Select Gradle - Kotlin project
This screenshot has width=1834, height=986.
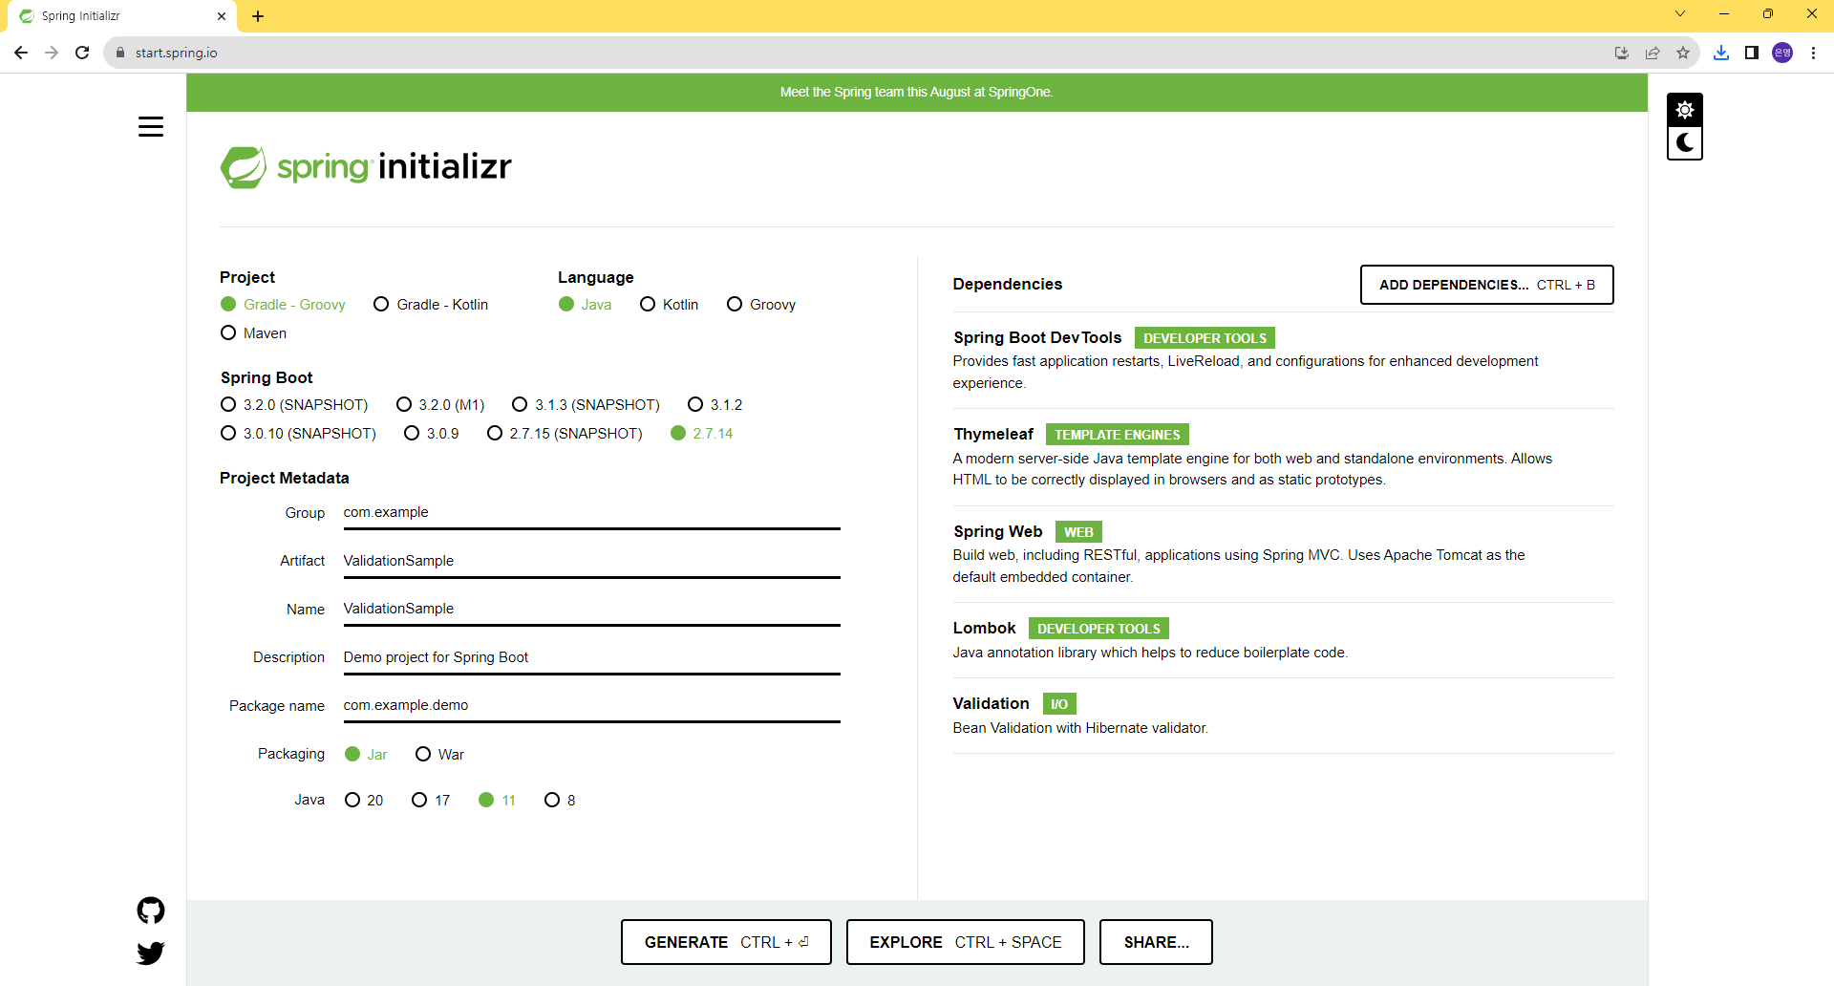click(431, 304)
